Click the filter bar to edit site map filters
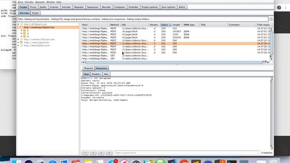Image resolution: width=290 pixels, height=163 pixels. (x=143, y=19)
